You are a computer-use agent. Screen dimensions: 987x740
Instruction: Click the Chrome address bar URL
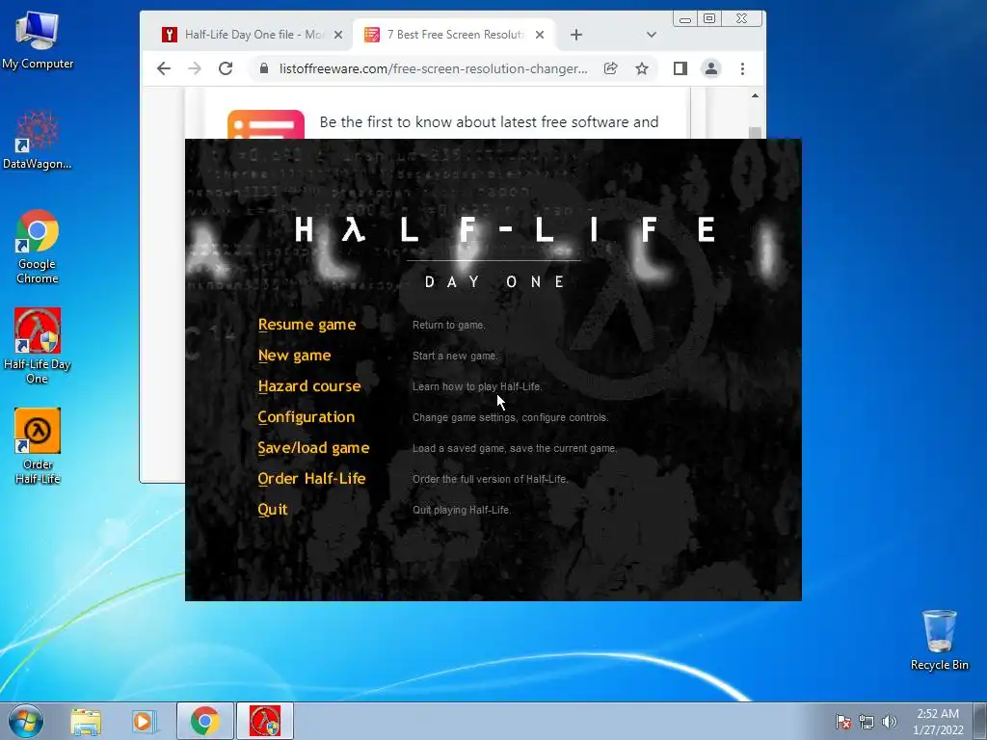pyautogui.click(x=434, y=68)
